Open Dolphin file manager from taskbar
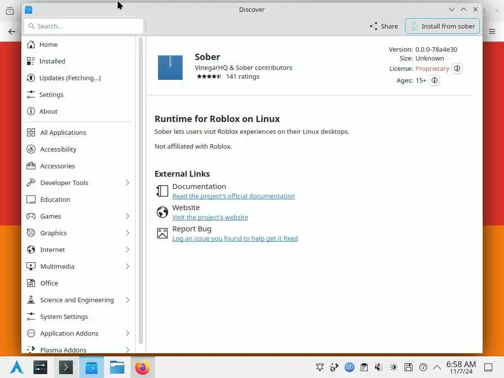Viewport: 504px width, 378px height. [117, 367]
